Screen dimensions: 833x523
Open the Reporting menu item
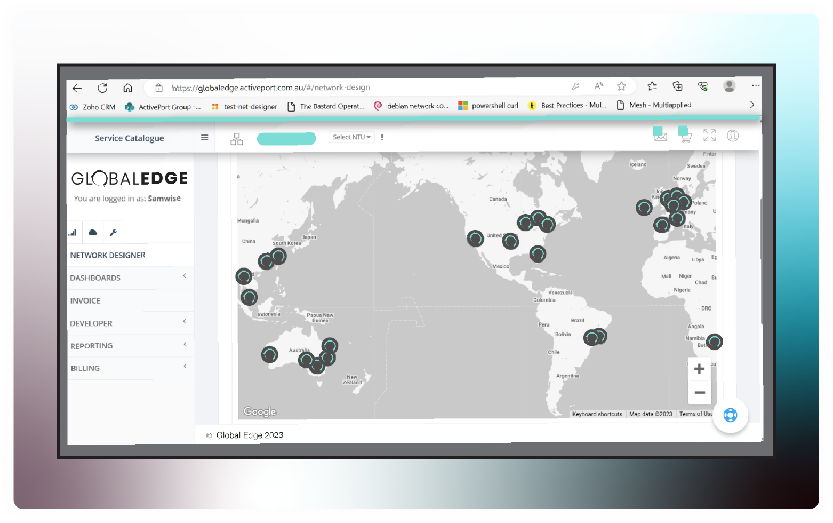coord(131,346)
